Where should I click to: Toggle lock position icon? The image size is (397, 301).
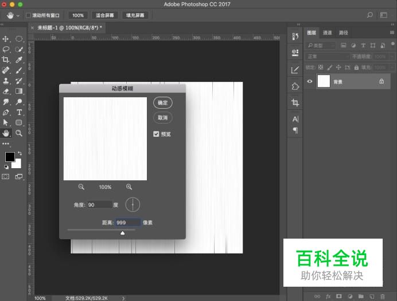(338, 67)
